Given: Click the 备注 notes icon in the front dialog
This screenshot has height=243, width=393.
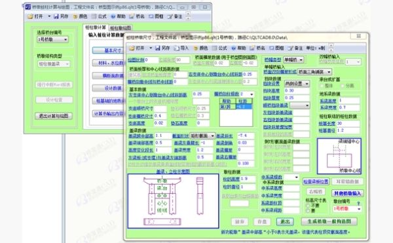Looking at the screenshot, I should 295,48.
